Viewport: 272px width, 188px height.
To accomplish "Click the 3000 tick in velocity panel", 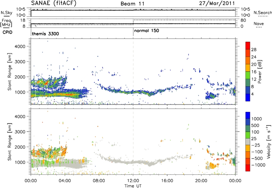I will point(20,132).
